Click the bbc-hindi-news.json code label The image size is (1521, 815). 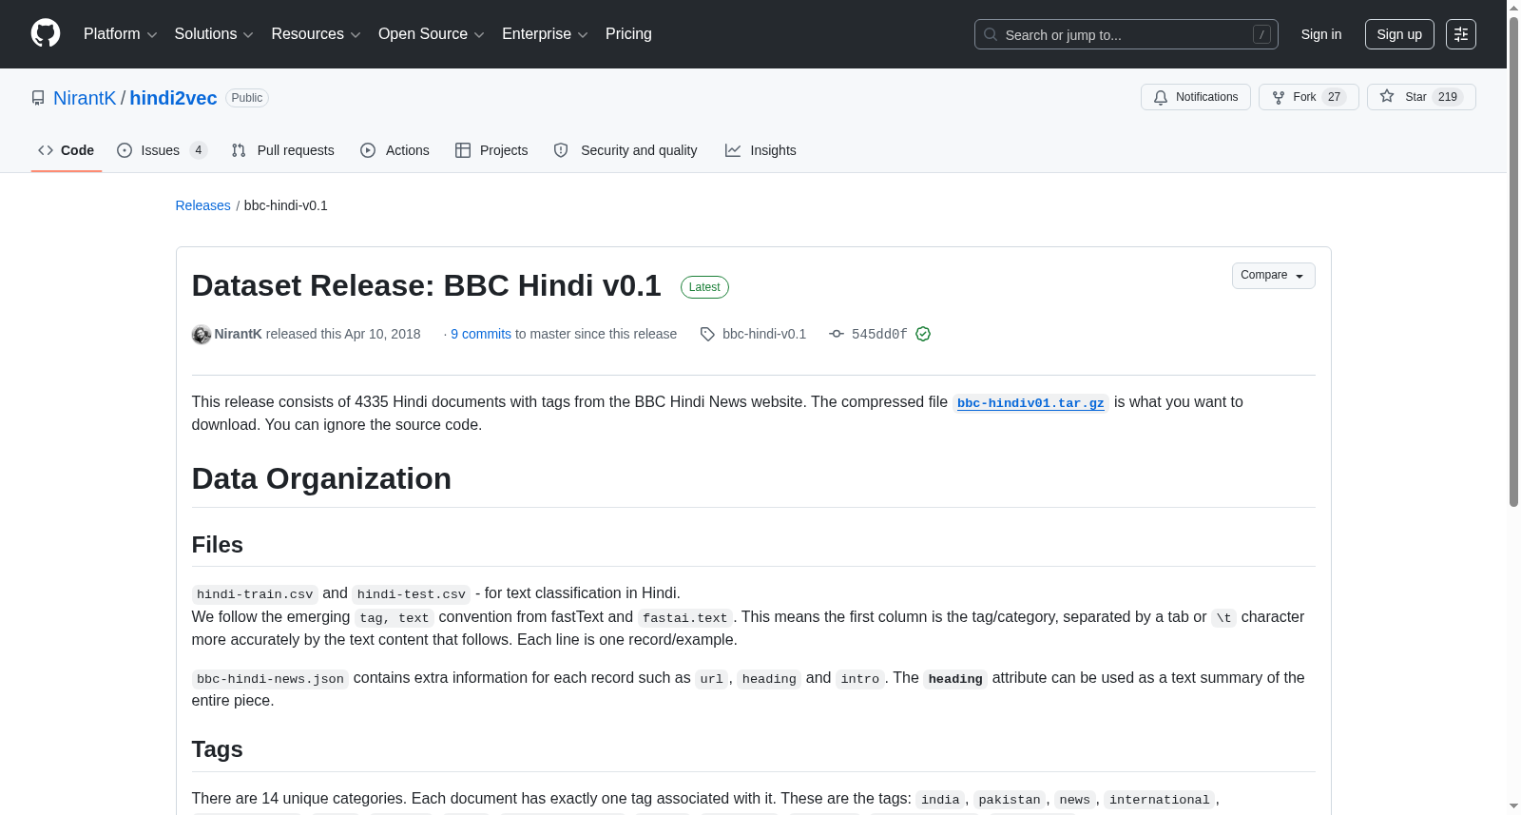coord(271,679)
